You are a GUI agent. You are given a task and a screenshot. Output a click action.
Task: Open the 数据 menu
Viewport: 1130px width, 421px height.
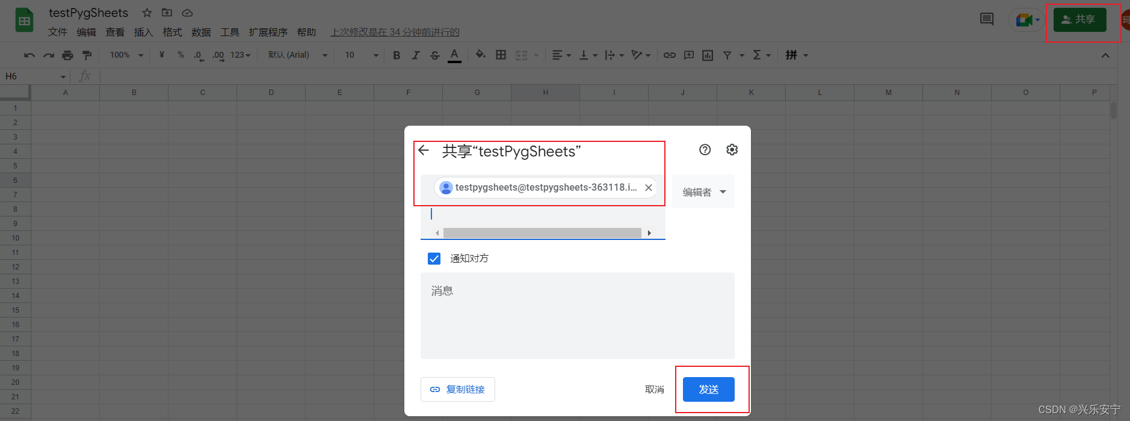(x=201, y=32)
